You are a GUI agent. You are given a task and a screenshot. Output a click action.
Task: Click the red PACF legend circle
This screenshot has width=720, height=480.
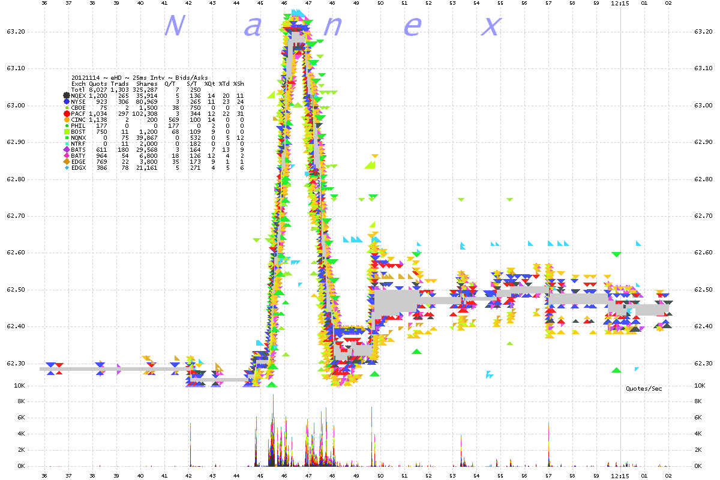coord(67,114)
